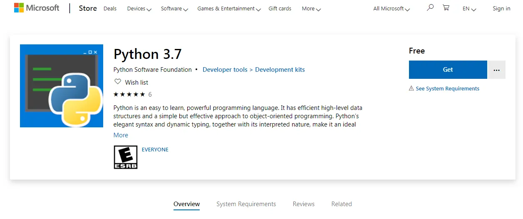Click the Wish list label
This screenshot has width=523, height=219.
click(136, 82)
